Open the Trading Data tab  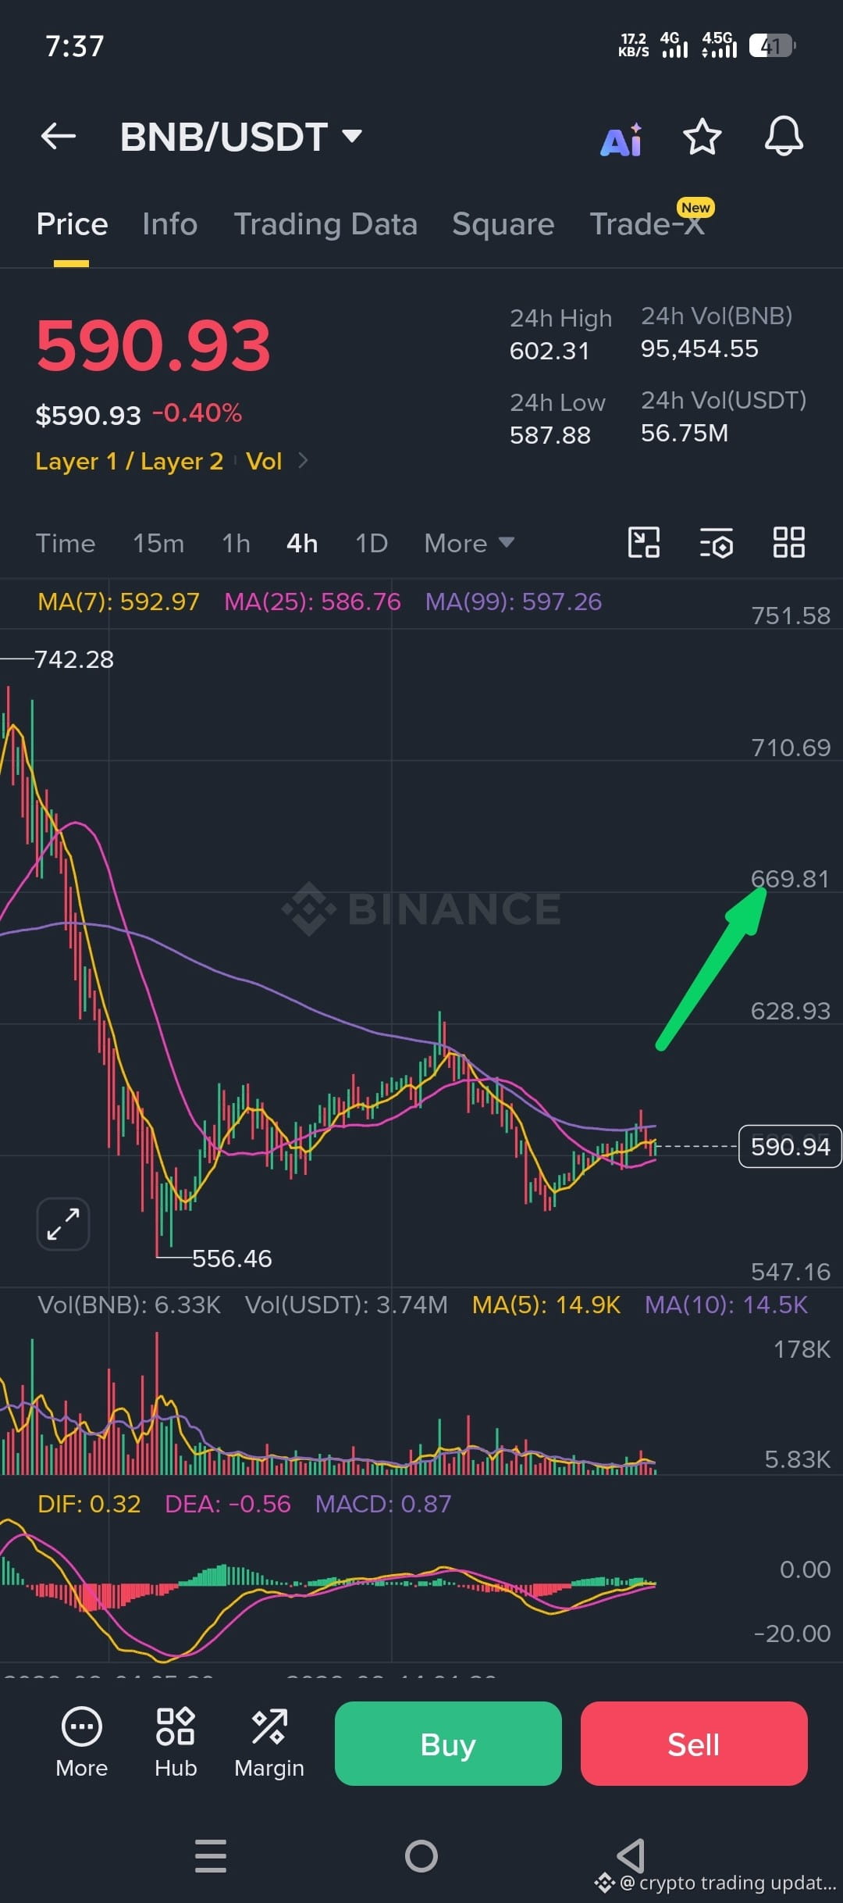tap(325, 224)
